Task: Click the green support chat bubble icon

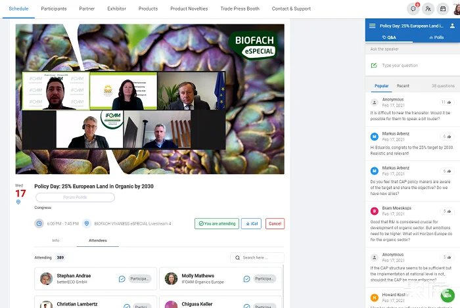Action: [x=447, y=295]
